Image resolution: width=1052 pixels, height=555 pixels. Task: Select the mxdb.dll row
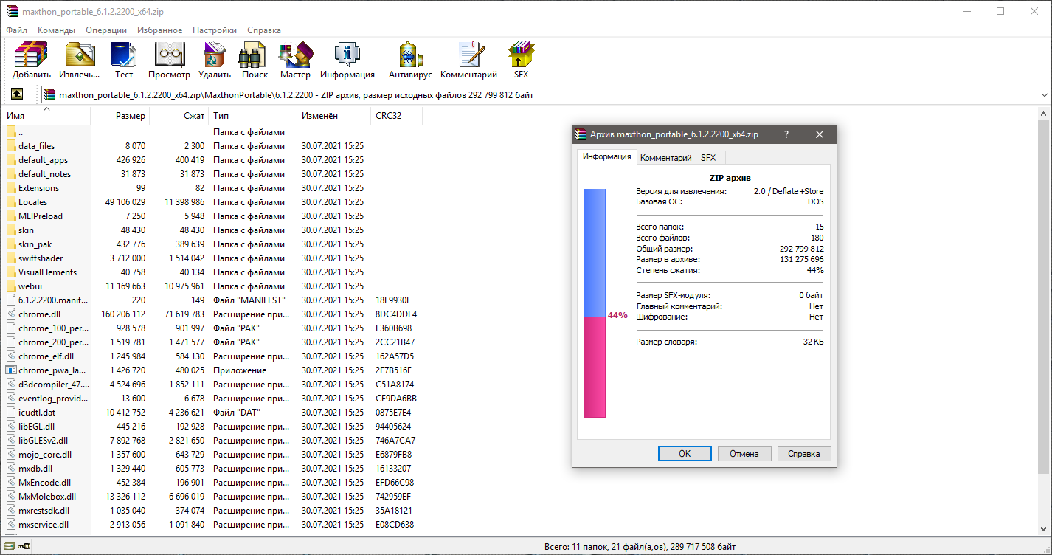[212, 469]
